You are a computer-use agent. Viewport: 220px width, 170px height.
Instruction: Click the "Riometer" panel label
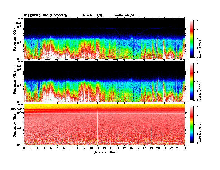click(x=17, y=109)
